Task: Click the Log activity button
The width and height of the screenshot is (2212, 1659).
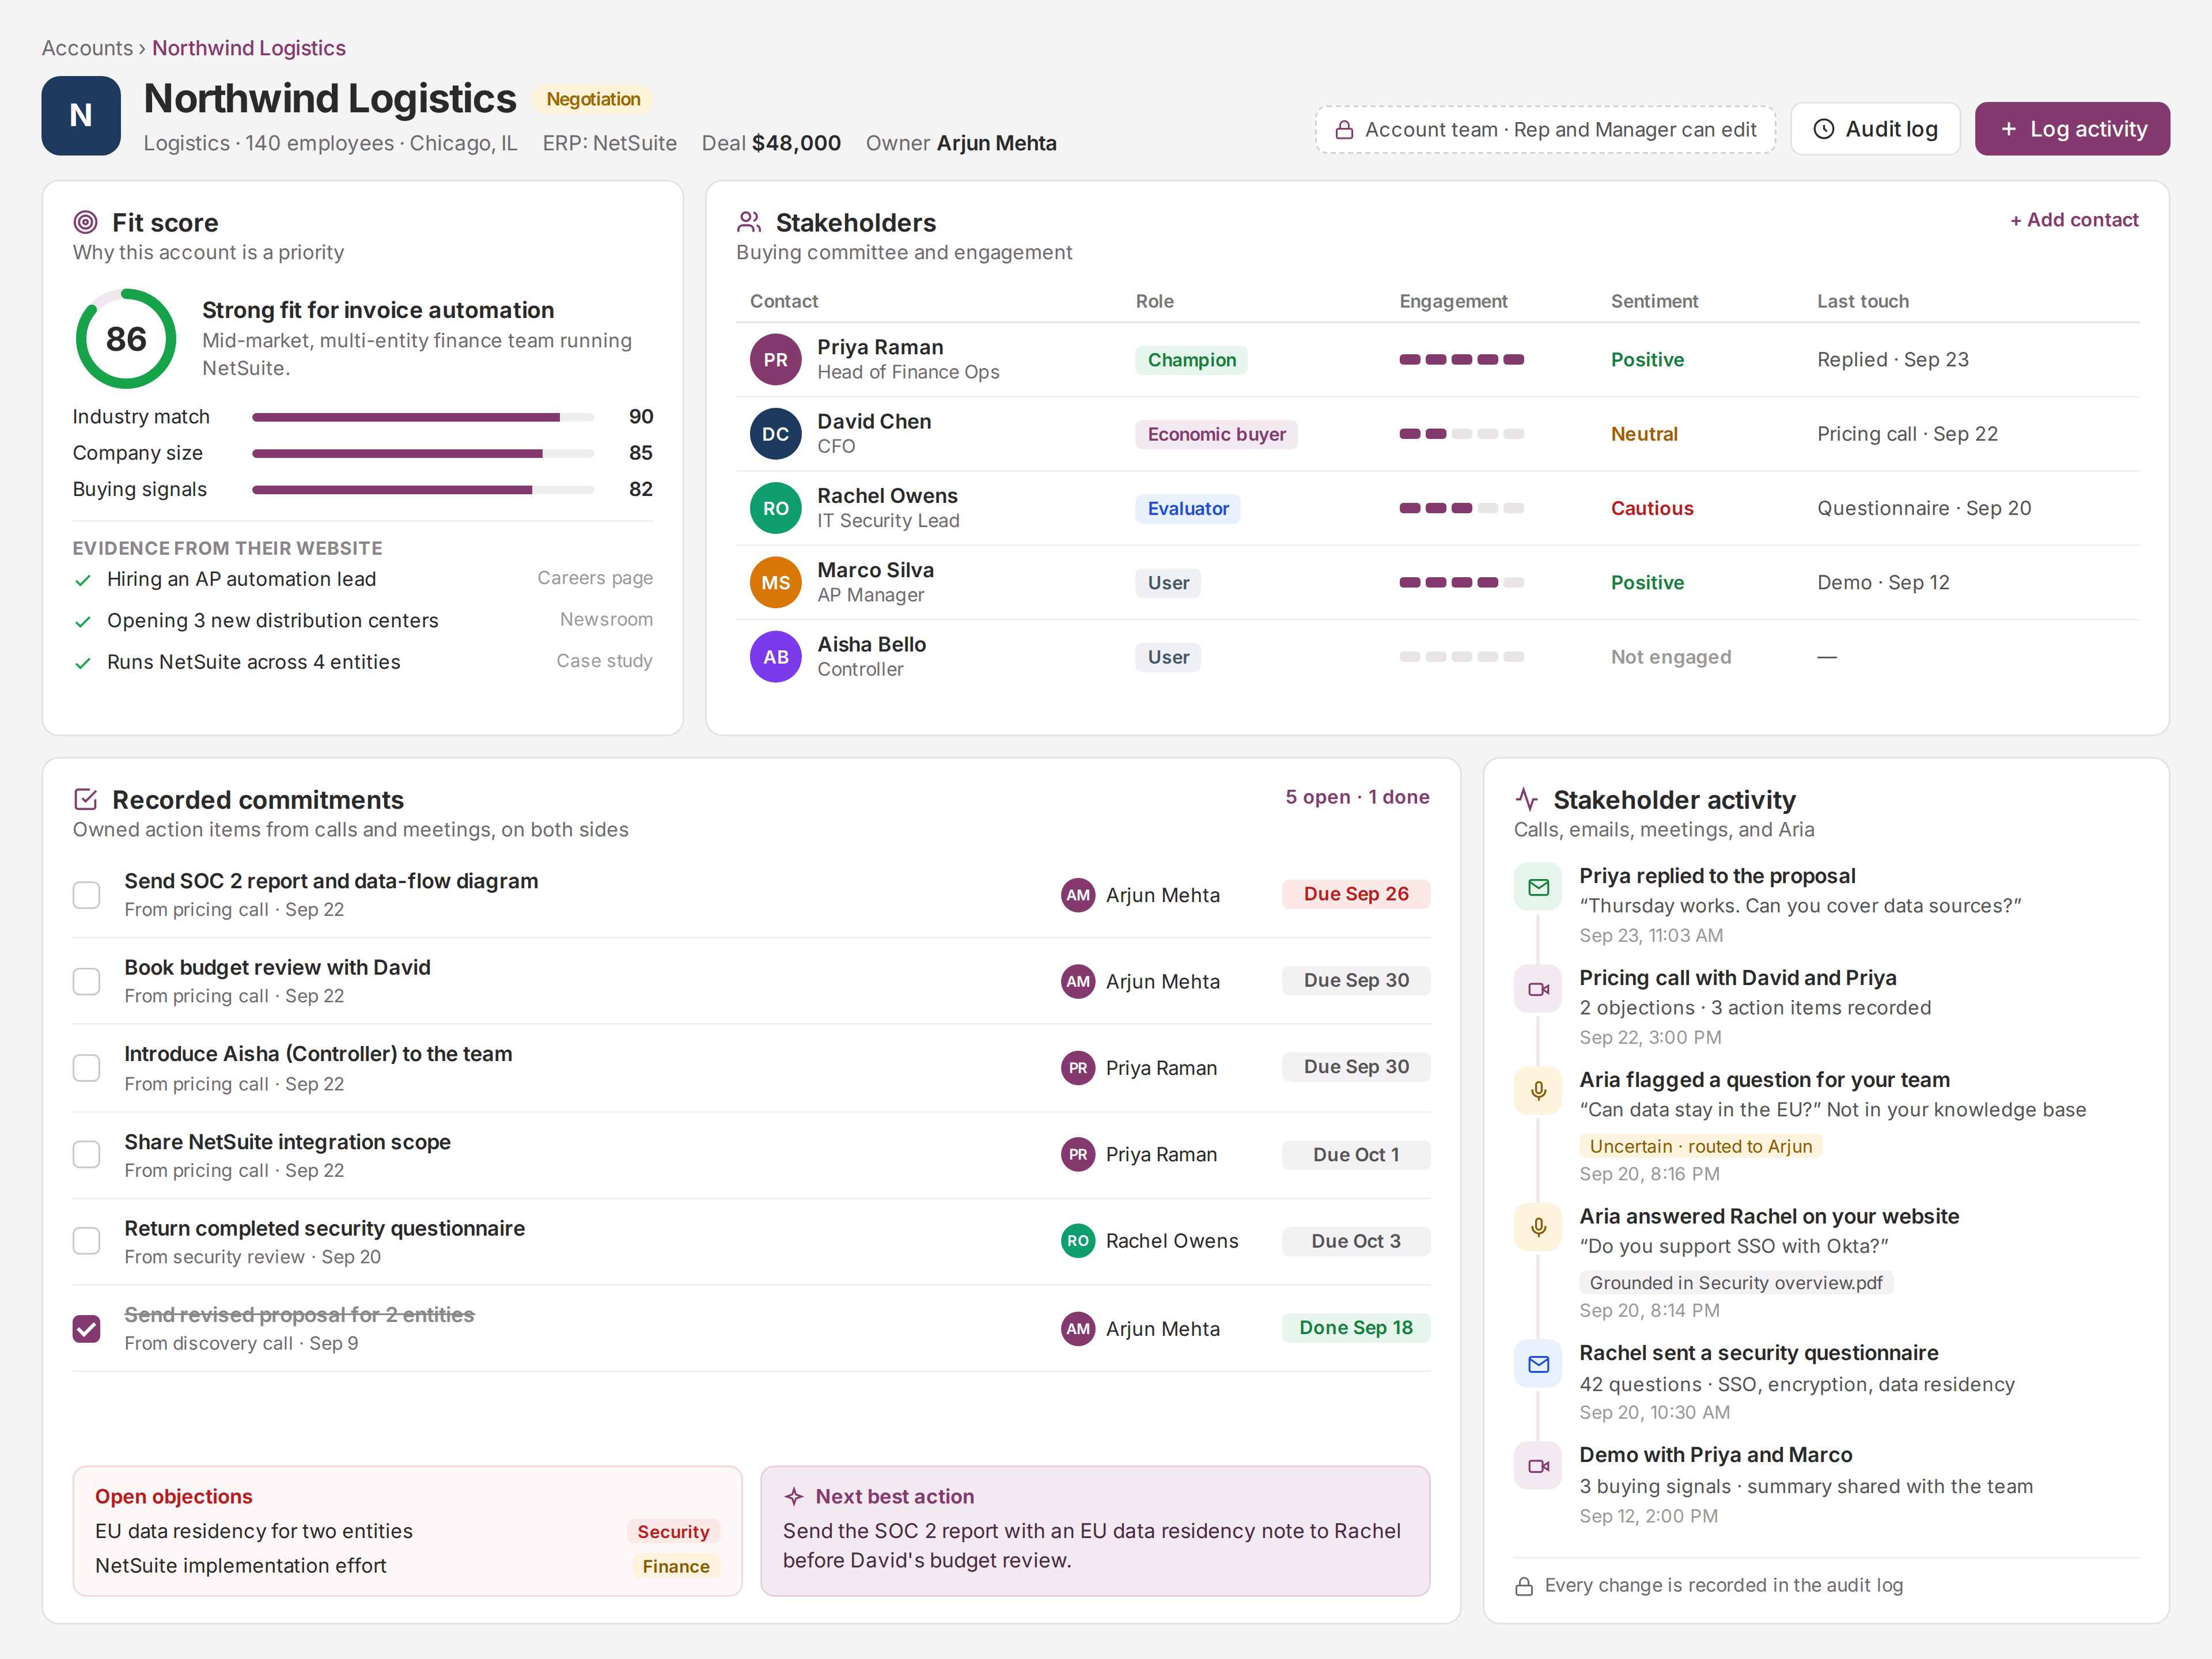Action: pyautogui.click(x=2072, y=129)
